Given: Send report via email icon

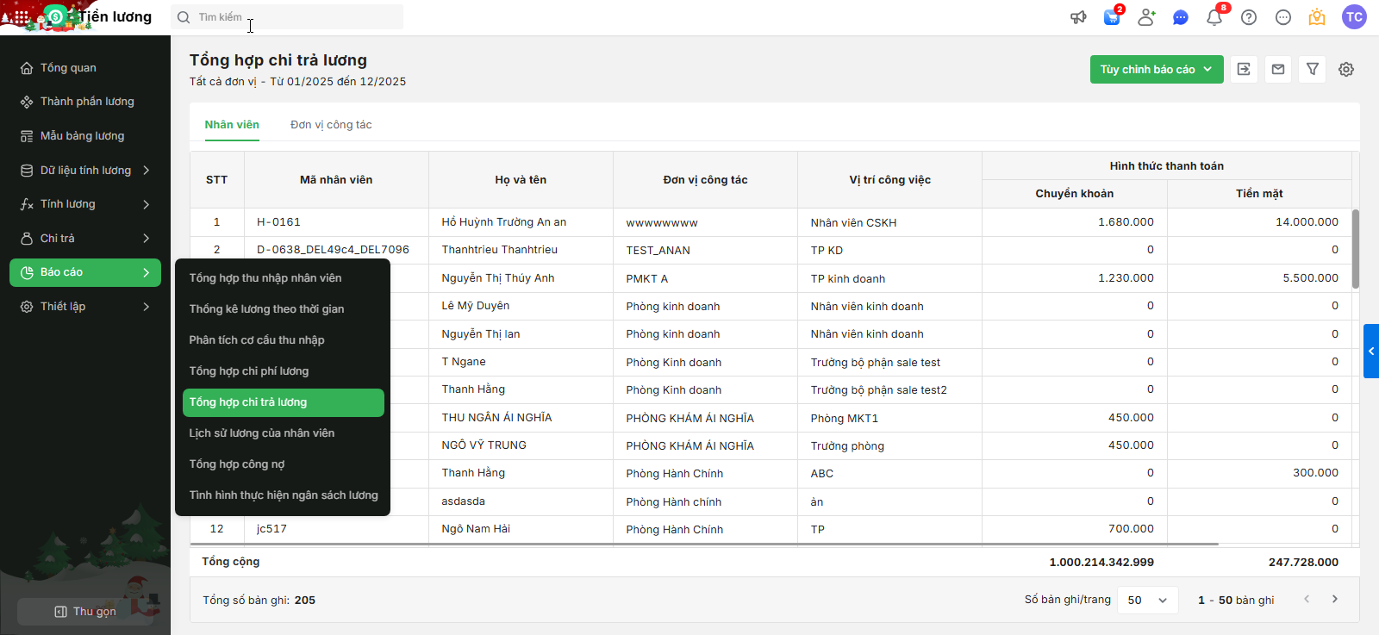Looking at the screenshot, I should click(1278, 69).
